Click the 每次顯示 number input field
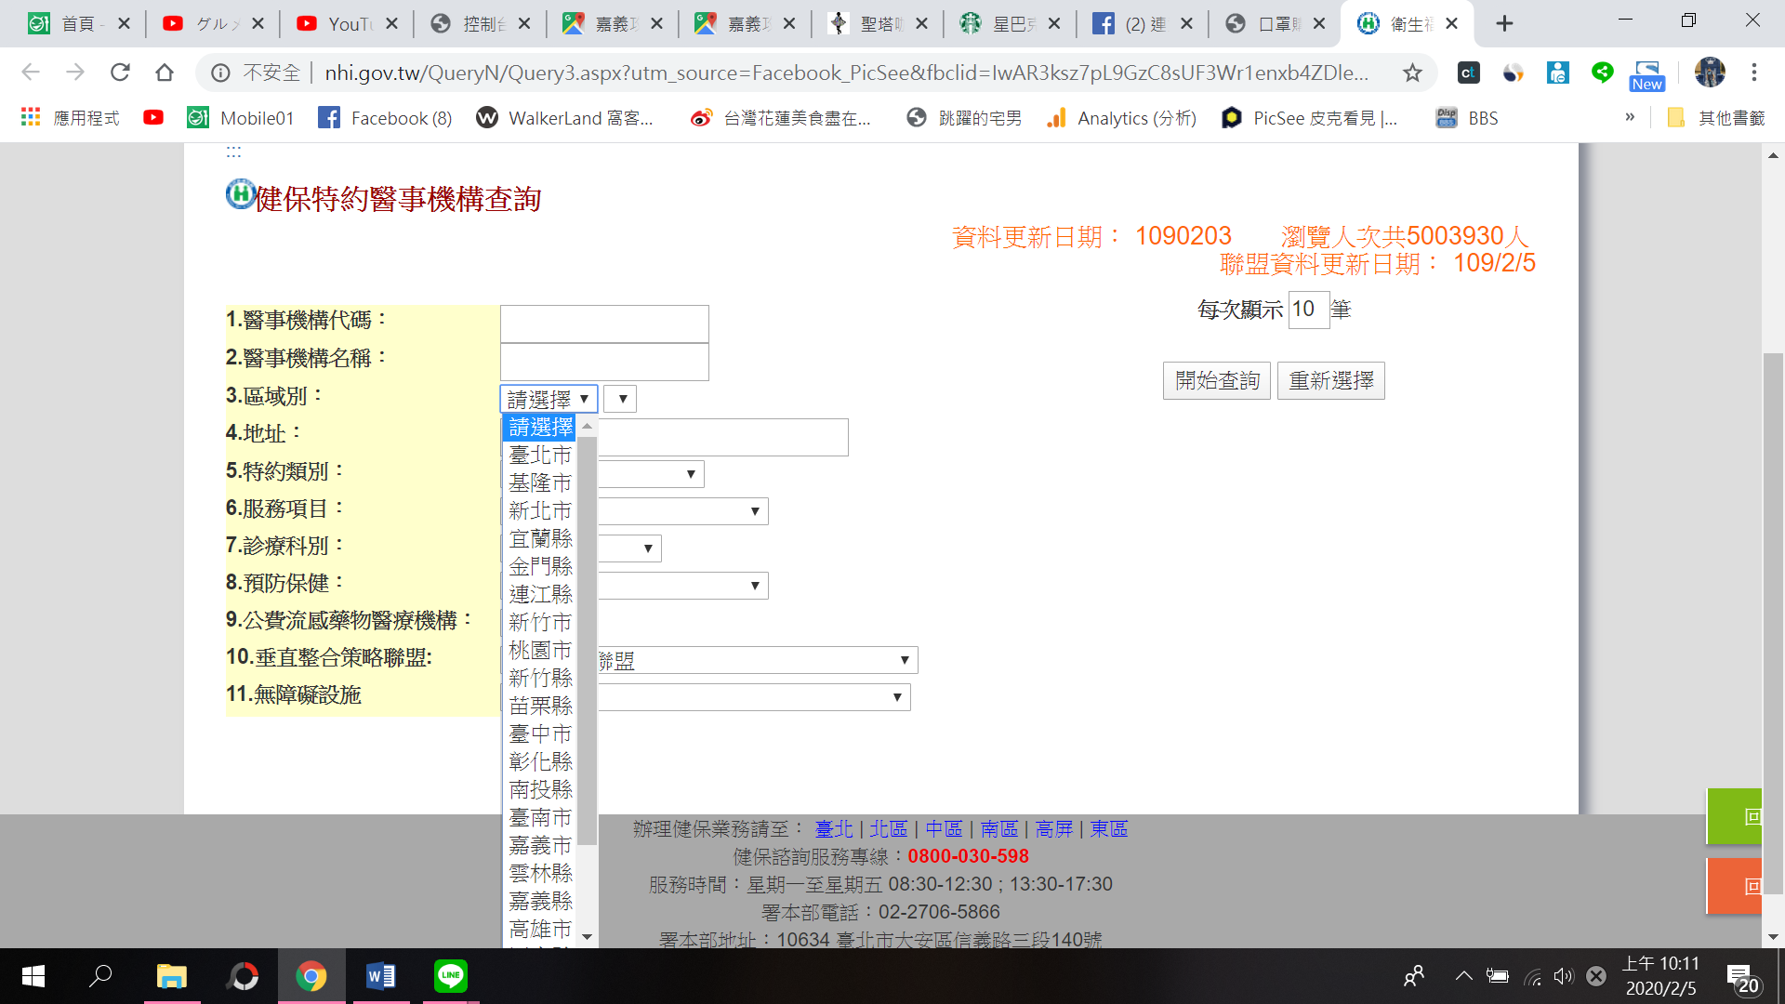The height and width of the screenshot is (1004, 1785). pyautogui.click(x=1305, y=309)
